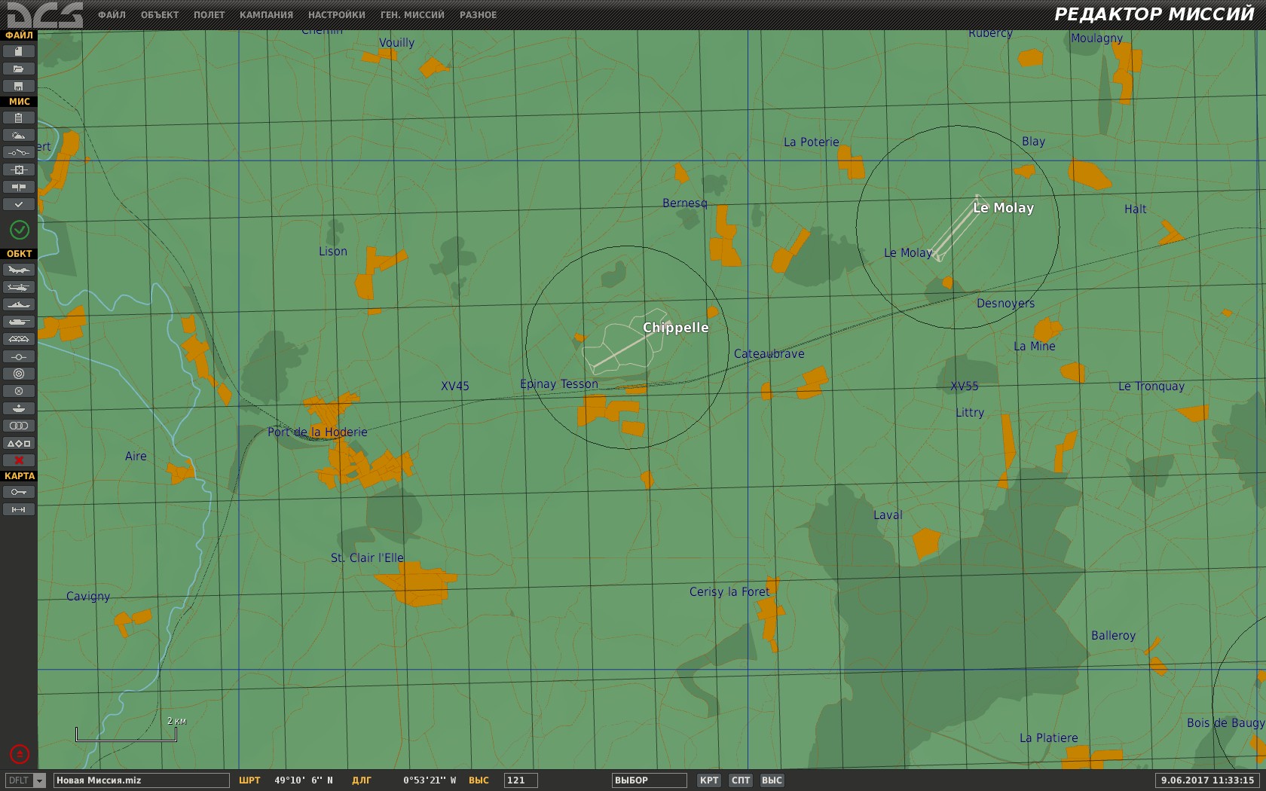This screenshot has width=1266, height=791.
Task: Click the three linked rings icon in ОБКТ
Action: tap(19, 426)
